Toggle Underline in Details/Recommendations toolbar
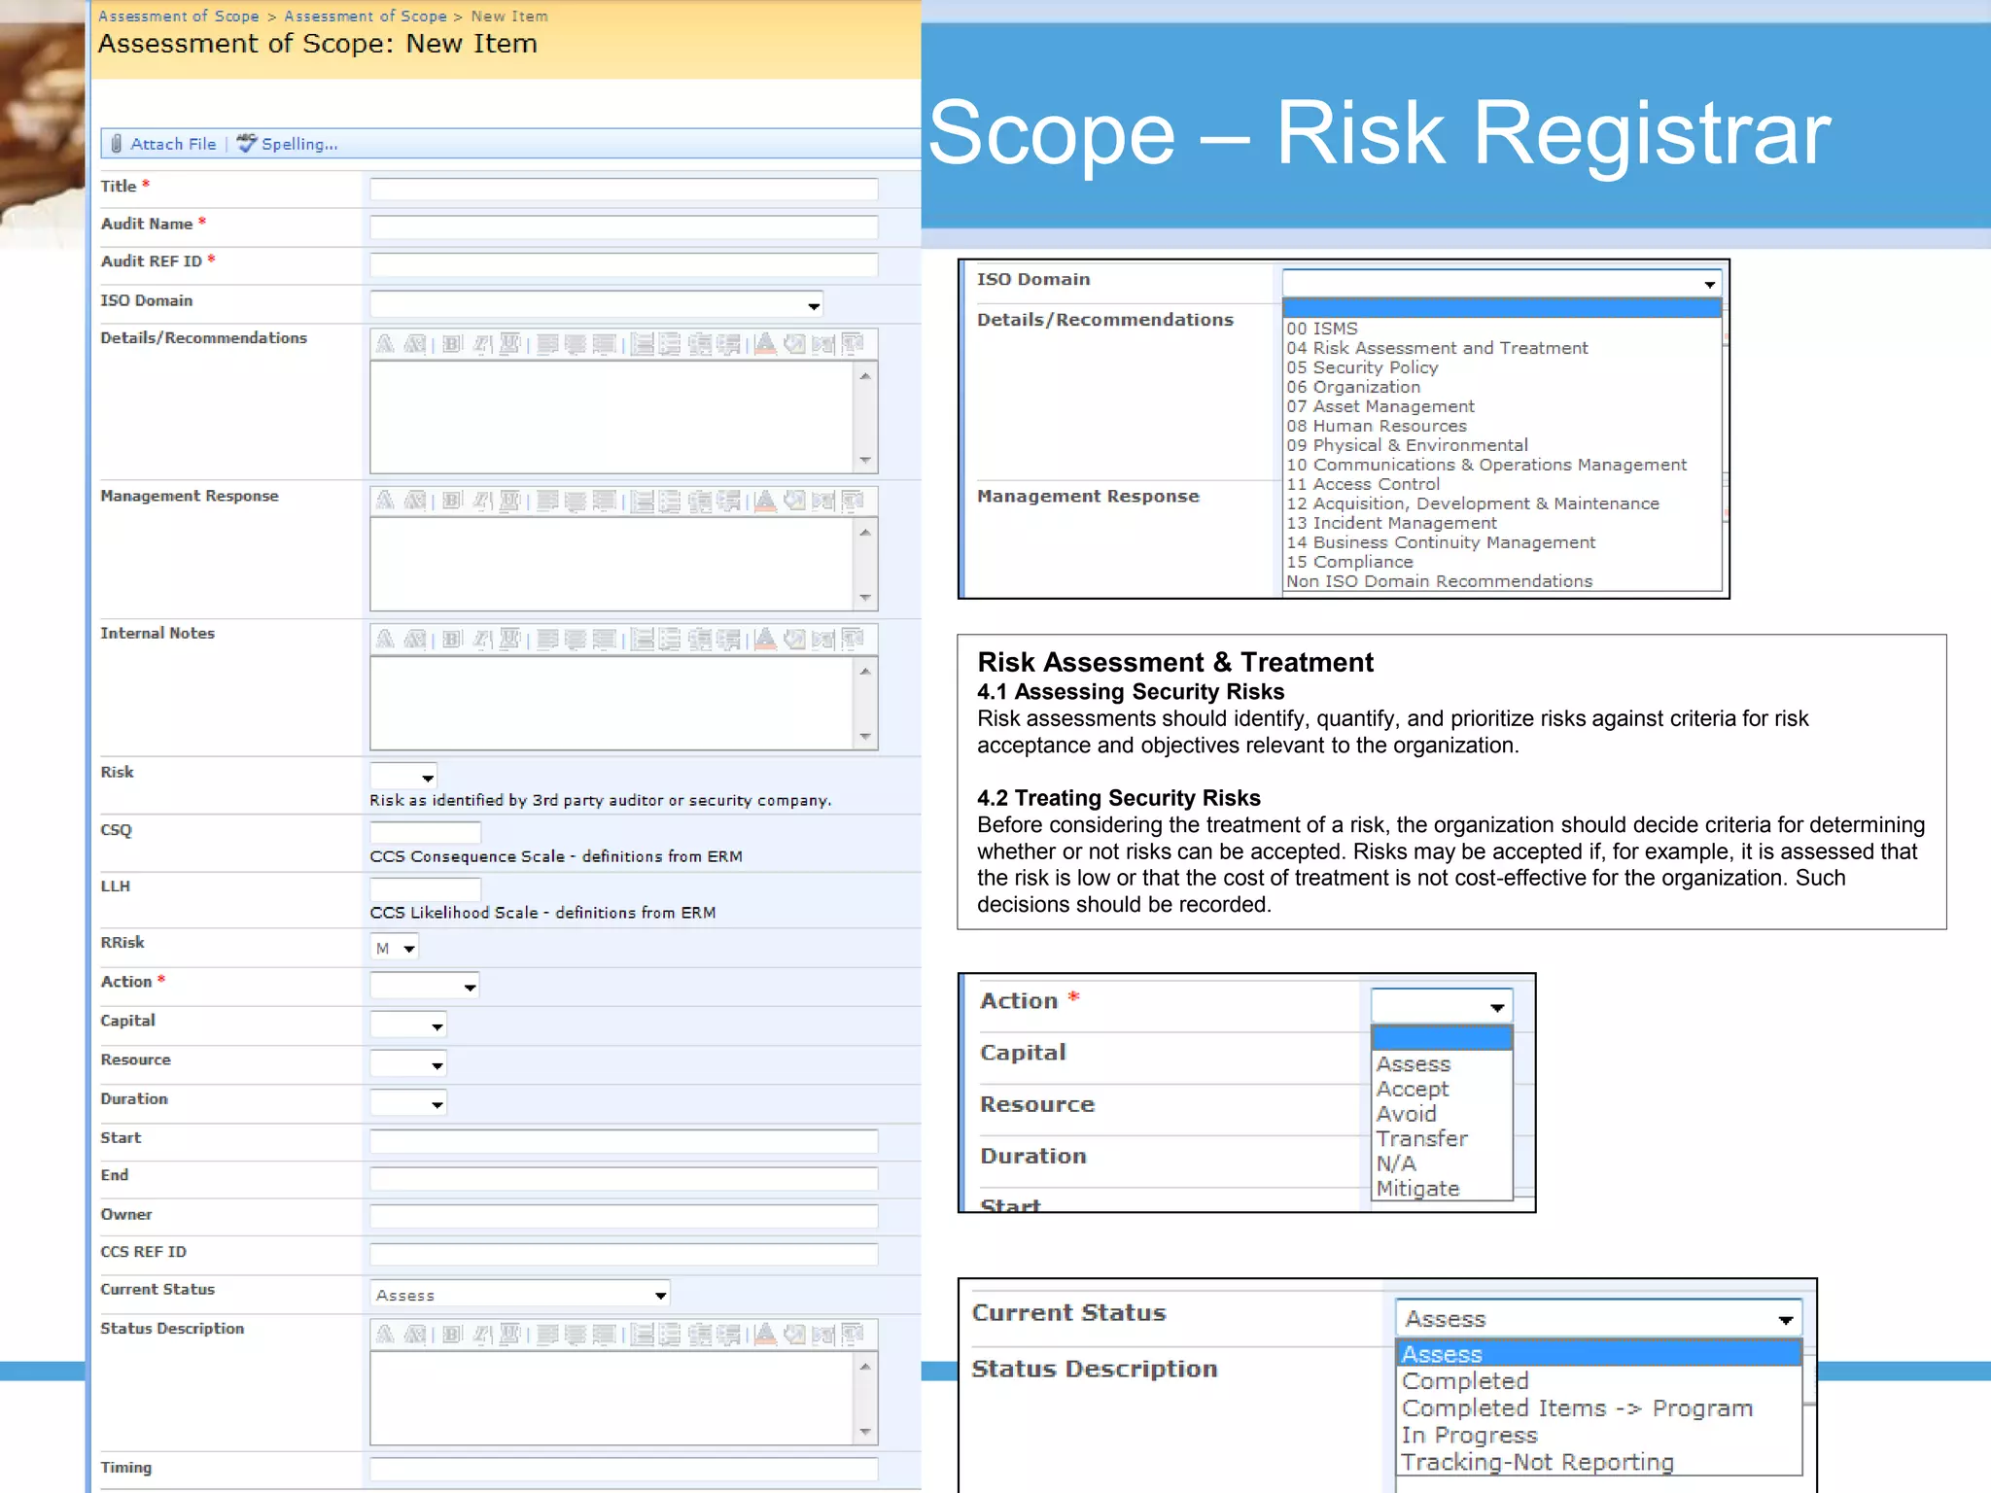This screenshot has width=1991, height=1493. tap(509, 344)
